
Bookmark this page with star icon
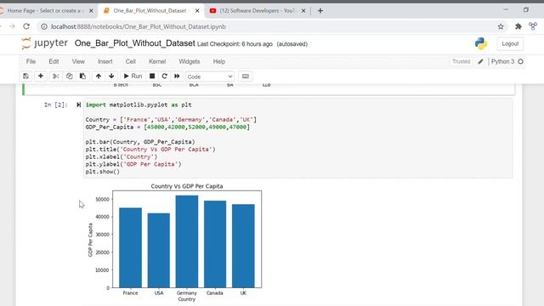click(501, 26)
